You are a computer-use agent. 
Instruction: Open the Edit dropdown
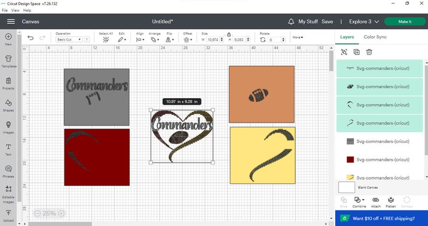point(122,39)
